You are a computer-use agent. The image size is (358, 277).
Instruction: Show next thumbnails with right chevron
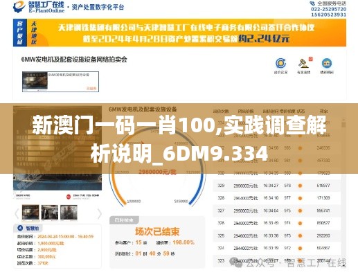click(x=99, y=213)
